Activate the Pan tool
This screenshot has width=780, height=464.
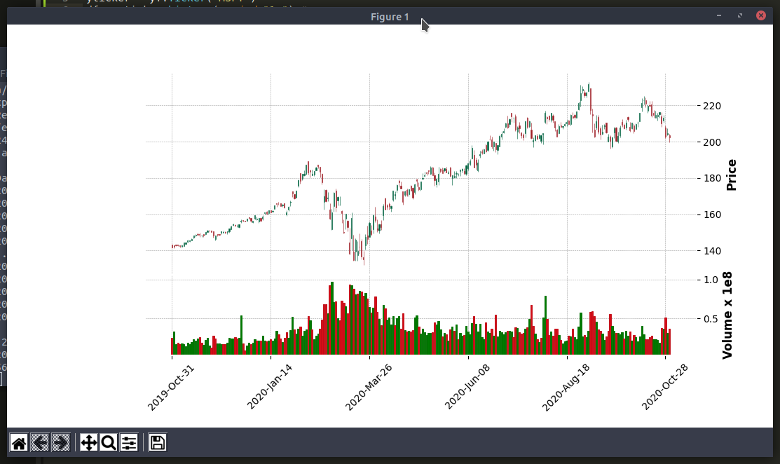pos(88,442)
